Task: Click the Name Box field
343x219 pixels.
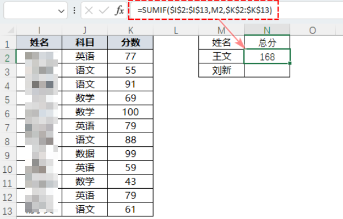Action: click(36, 10)
